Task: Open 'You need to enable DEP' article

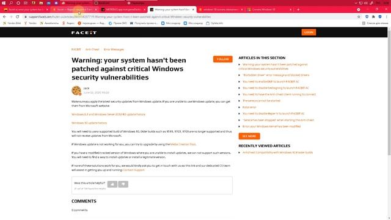Action: [271, 81]
